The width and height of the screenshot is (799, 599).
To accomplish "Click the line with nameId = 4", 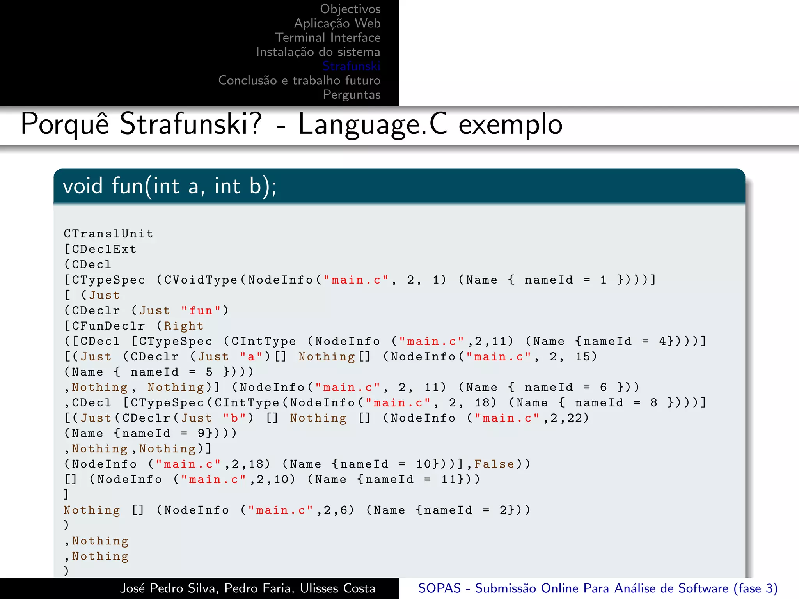I will [x=385, y=341].
